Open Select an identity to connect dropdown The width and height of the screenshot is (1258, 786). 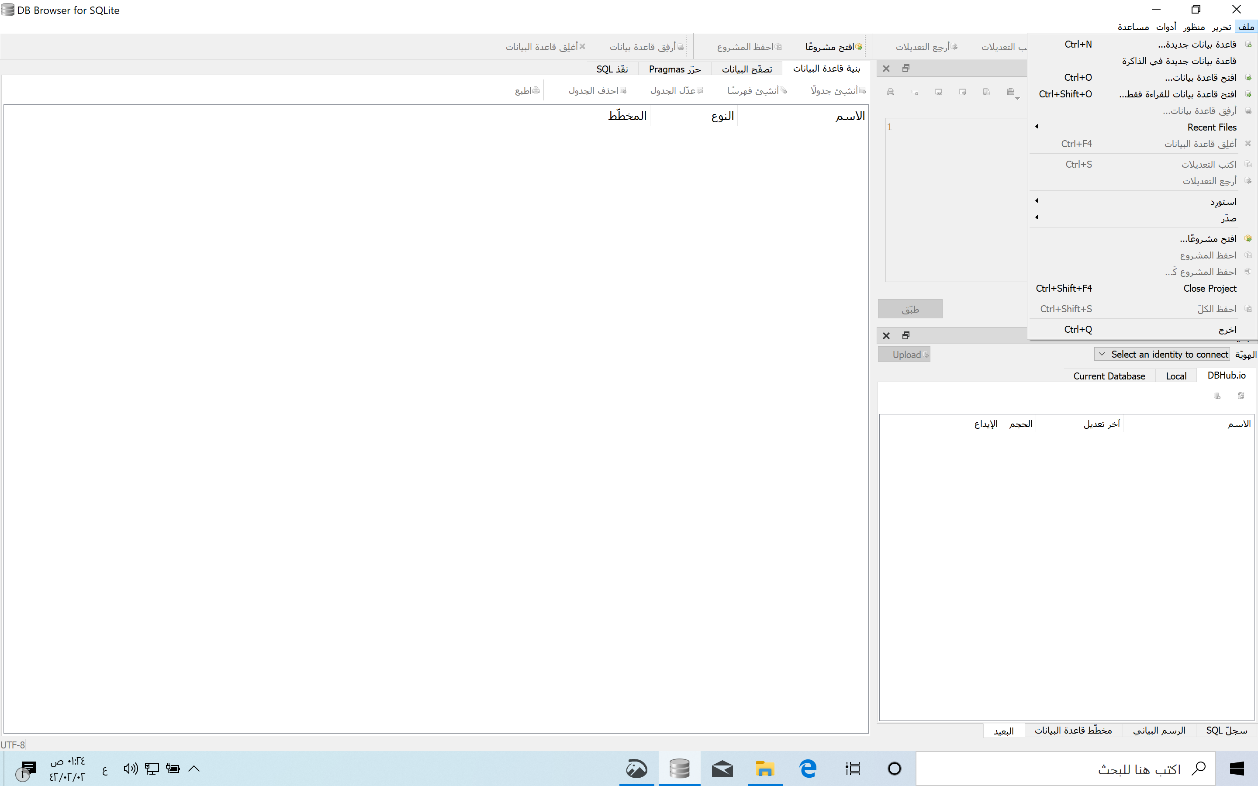1162,355
